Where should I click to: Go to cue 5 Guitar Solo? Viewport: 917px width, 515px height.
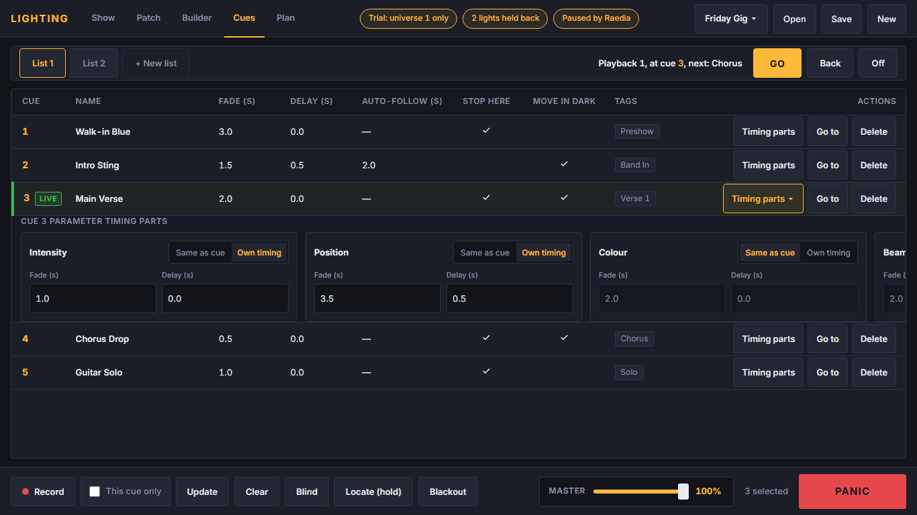[828, 372]
